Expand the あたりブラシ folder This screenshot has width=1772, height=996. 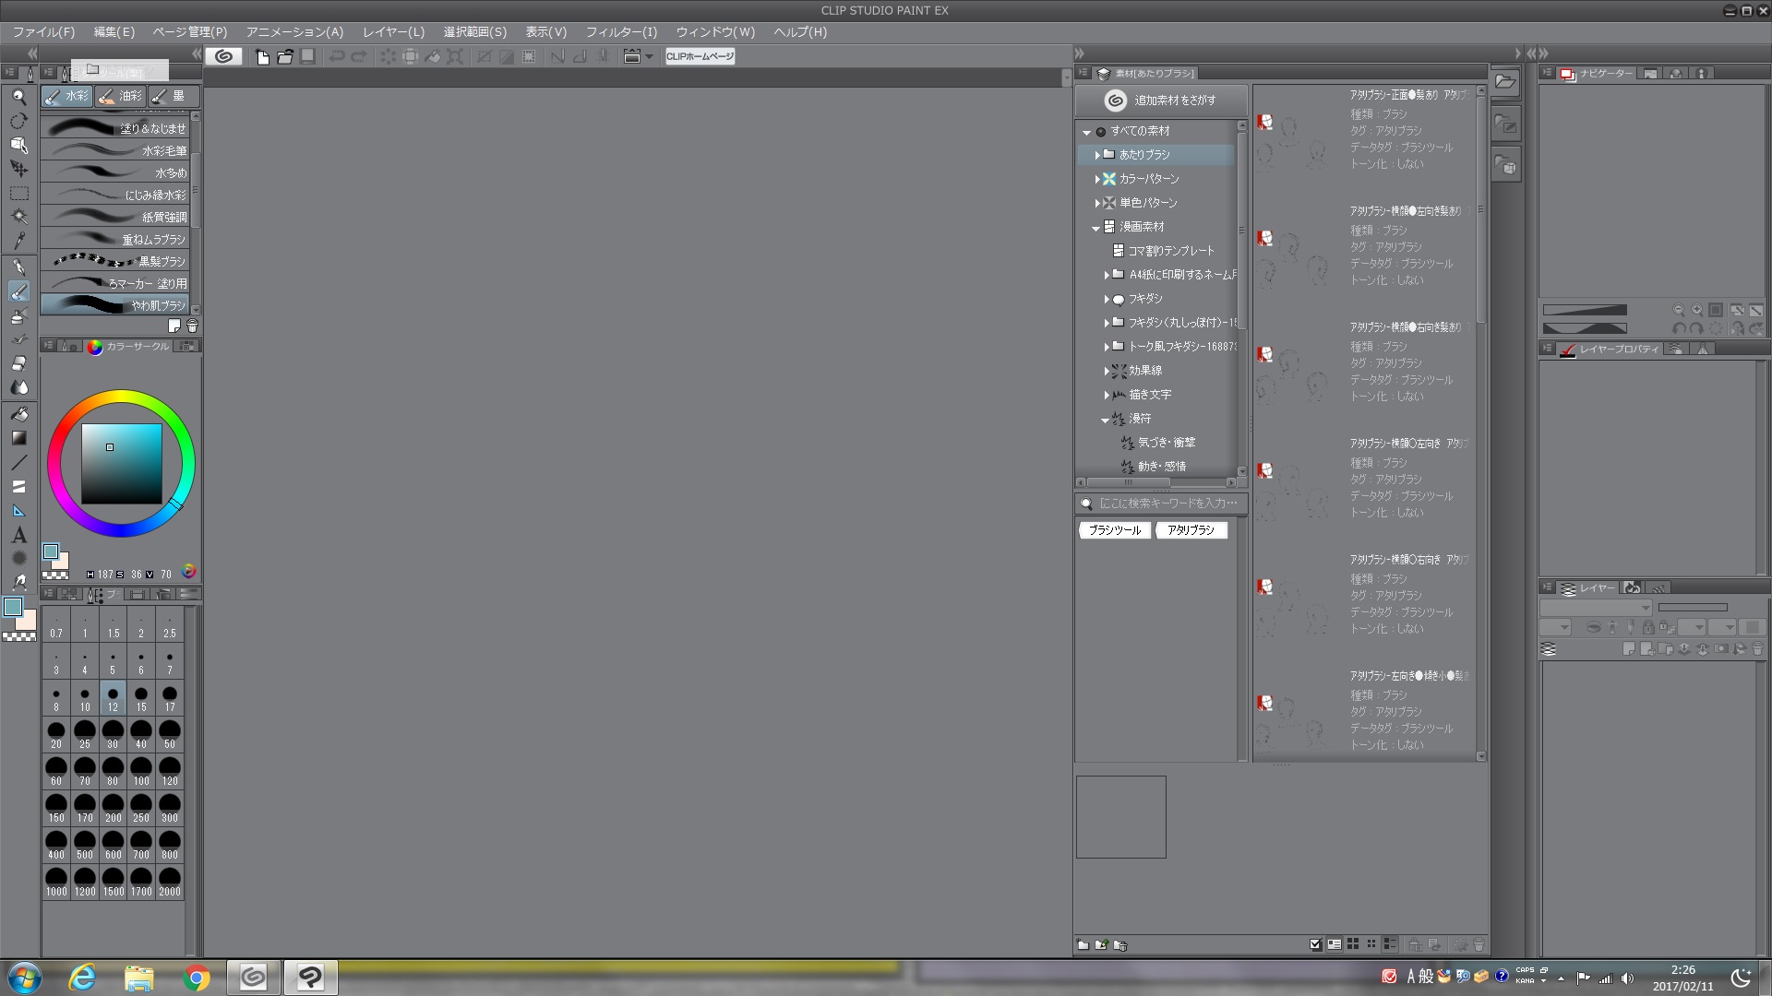coord(1097,155)
